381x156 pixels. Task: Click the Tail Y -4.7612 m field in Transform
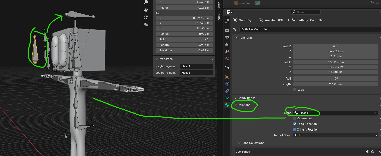pos(336,67)
